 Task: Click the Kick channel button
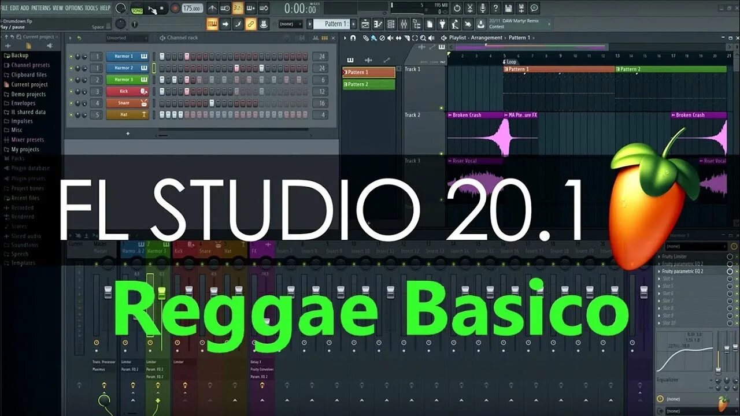click(x=127, y=91)
